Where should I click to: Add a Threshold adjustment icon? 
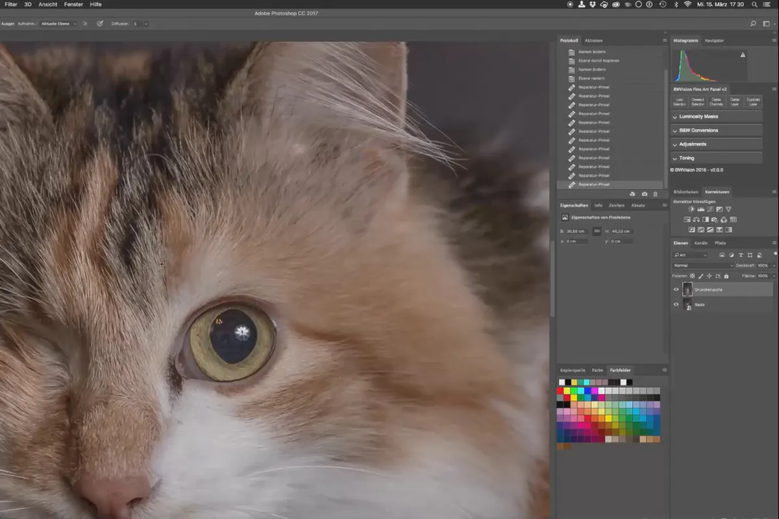[710, 230]
